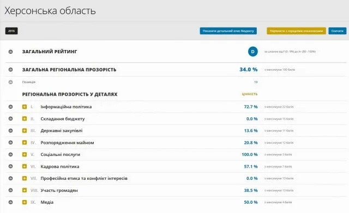The height and width of the screenshot is (213, 349).
Task: Click the "Херсонська область" page title
Action: [50, 11]
